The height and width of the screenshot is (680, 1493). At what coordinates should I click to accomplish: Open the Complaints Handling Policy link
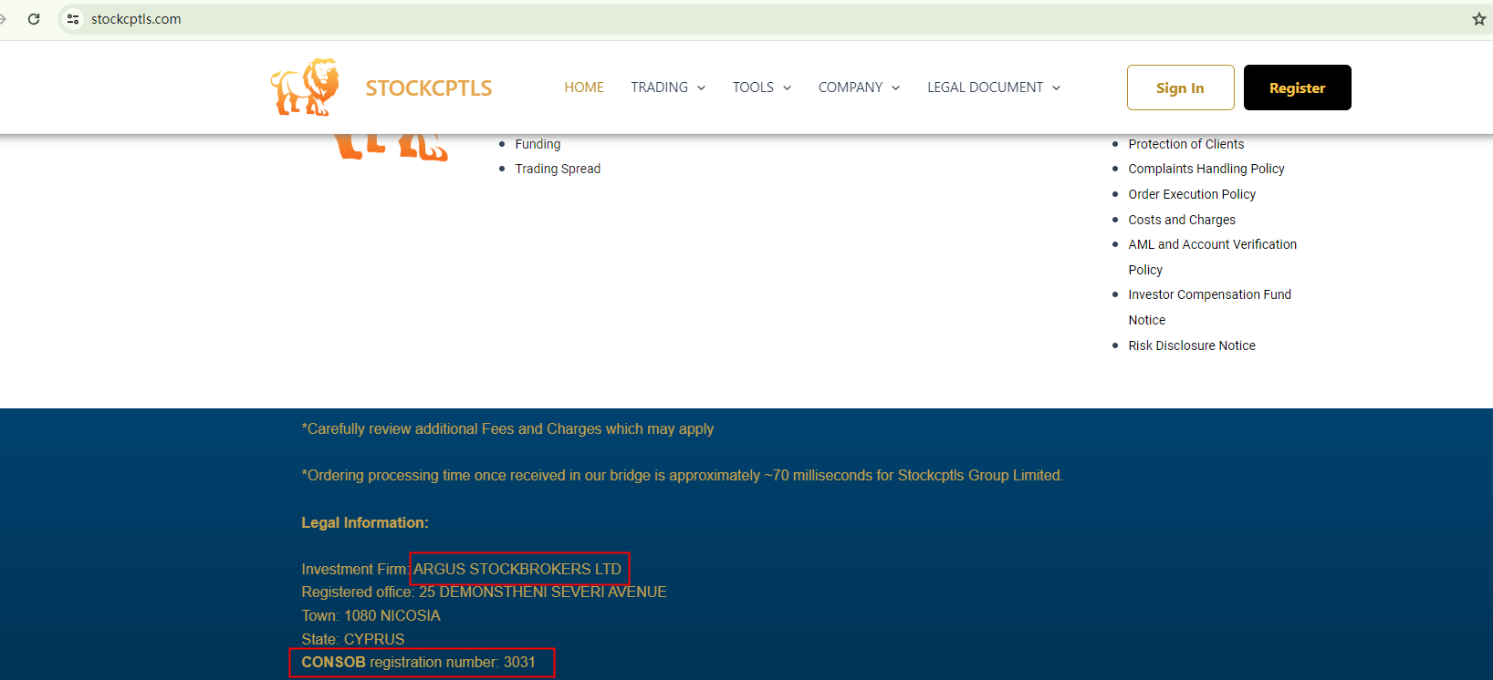(x=1206, y=169)
